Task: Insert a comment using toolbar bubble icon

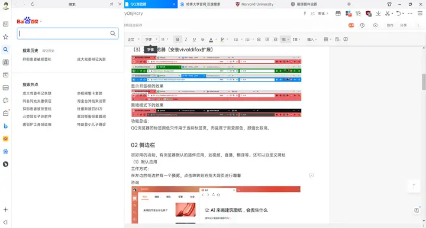Action: point(346,40)
